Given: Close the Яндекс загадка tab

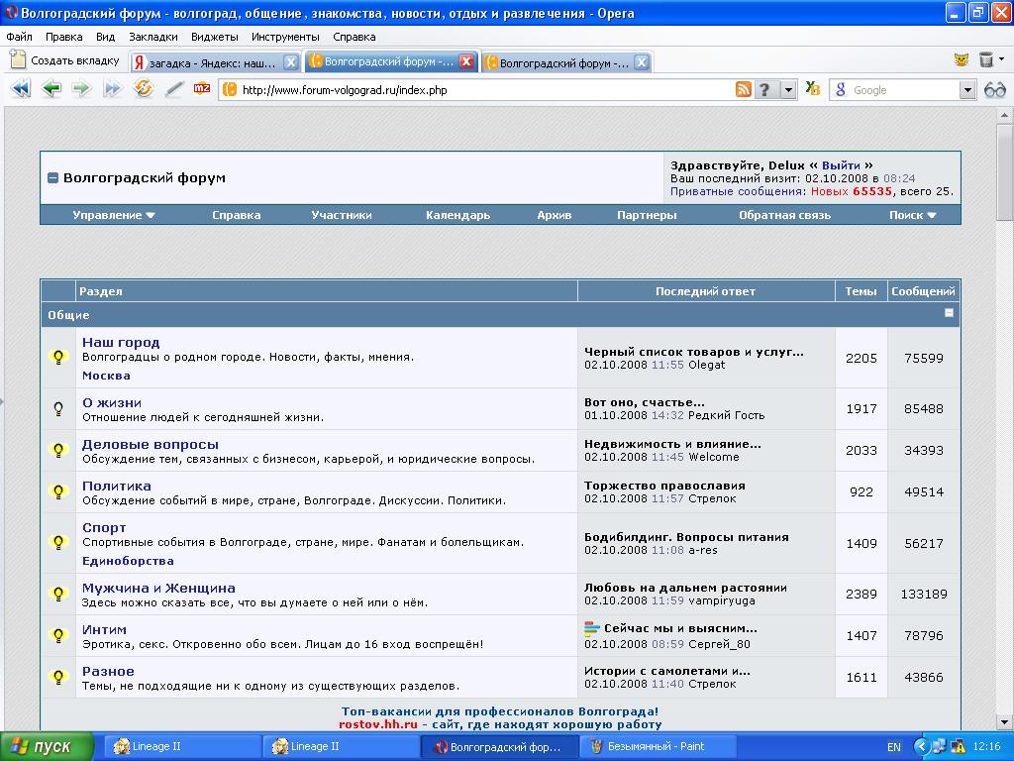Looking at the screenshot, I should point(291,61).
